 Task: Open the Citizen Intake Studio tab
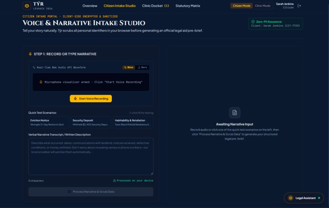point(120,6)
